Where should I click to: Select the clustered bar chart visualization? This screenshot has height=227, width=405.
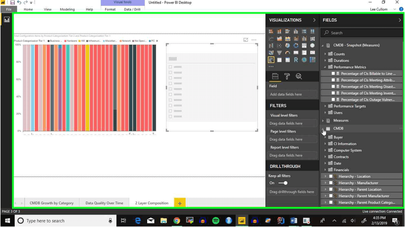coord(288,31)
